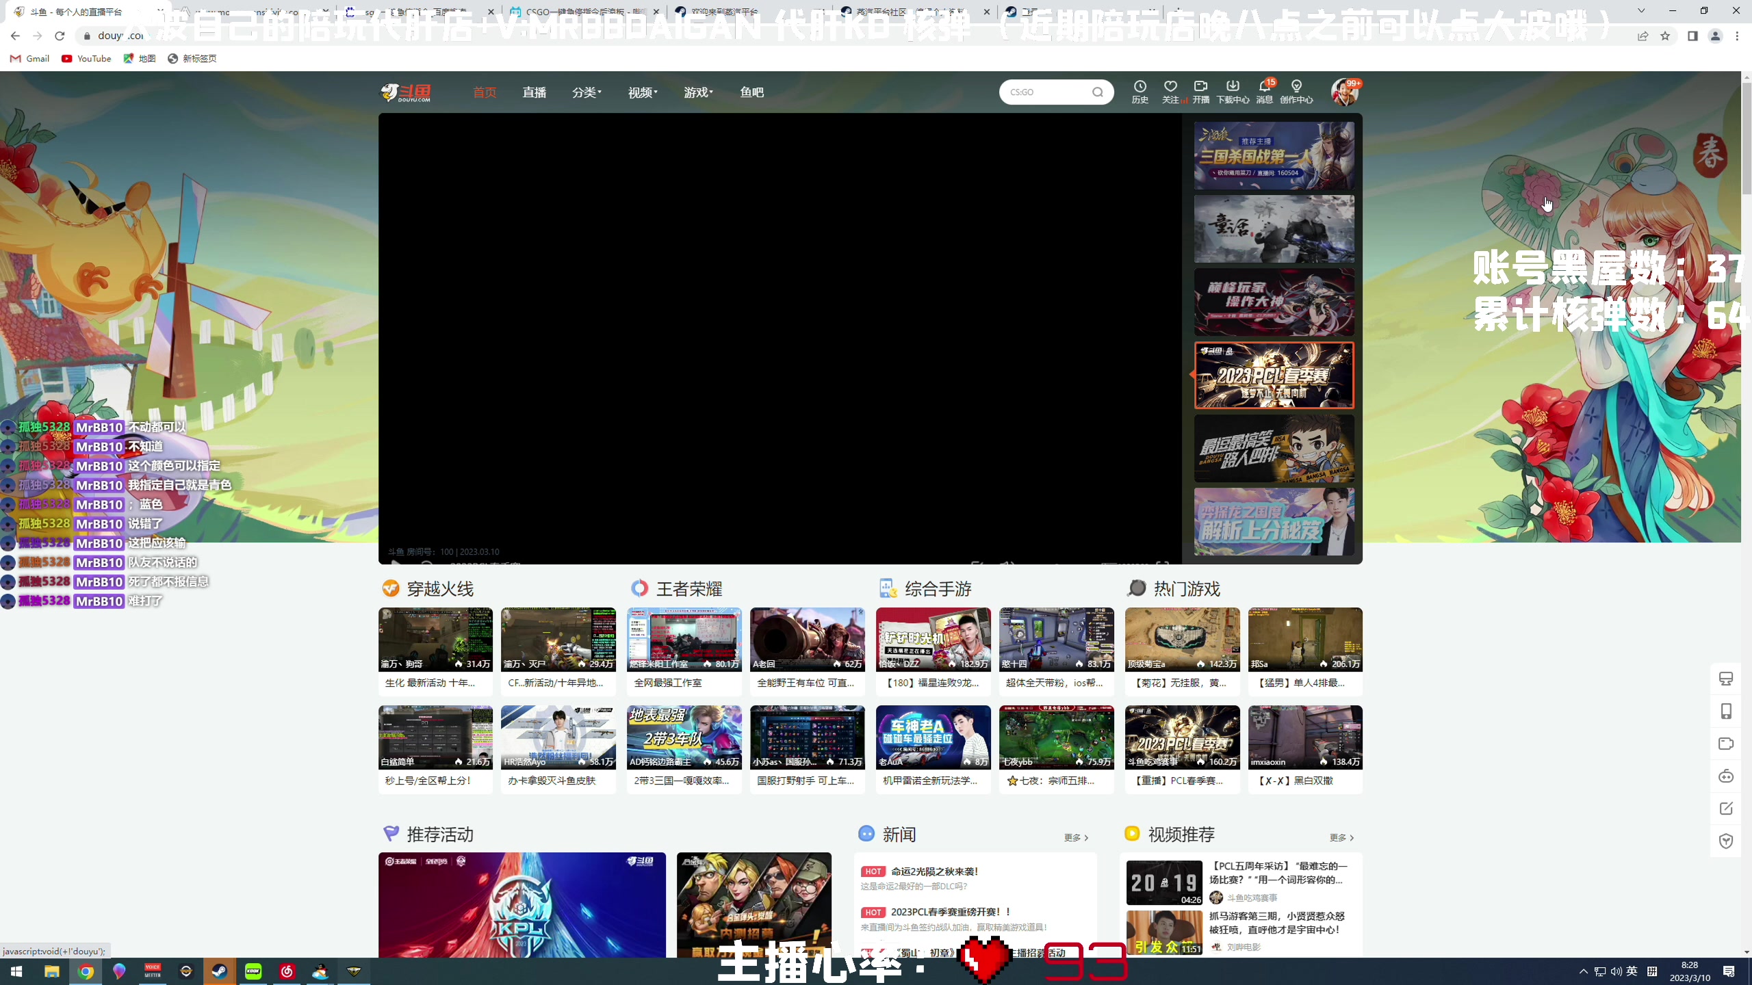Open the 七夜ybb stream thumbnail

coord(1056,737)
